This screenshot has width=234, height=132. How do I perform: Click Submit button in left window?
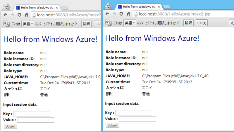click(11, 126)
